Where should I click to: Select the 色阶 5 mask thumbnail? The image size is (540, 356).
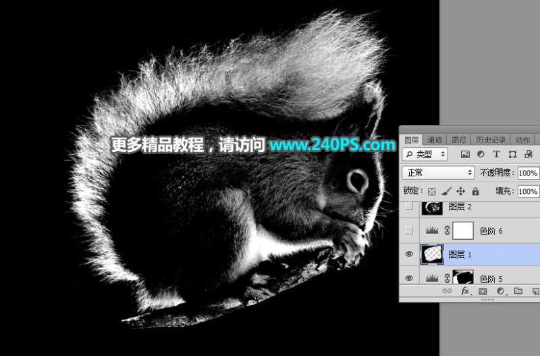(463, 277)
